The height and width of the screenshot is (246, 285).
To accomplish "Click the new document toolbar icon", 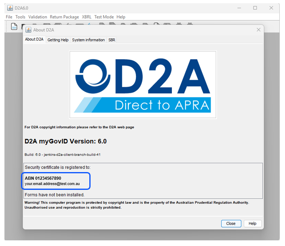I will (14, 27).
